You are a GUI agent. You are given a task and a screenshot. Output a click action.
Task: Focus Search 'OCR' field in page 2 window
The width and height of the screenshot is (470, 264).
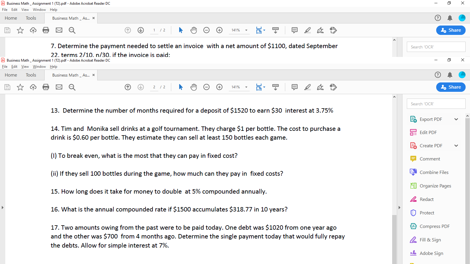coord(436,104)
